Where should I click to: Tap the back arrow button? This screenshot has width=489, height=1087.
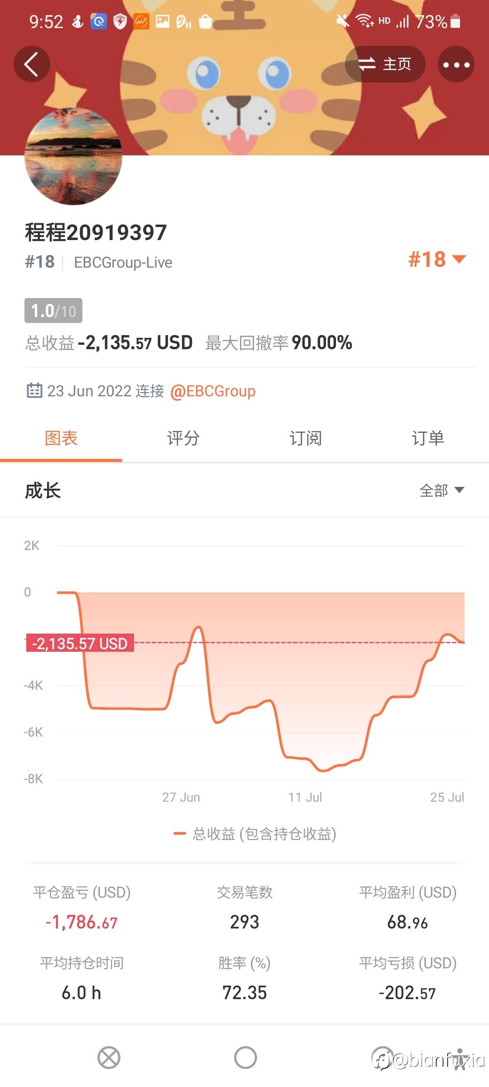pyautogui.click(x=32, y=64)
